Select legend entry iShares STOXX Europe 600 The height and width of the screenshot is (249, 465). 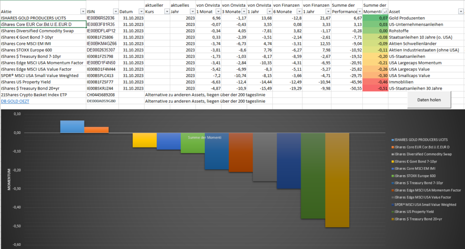tap(413, 176)
